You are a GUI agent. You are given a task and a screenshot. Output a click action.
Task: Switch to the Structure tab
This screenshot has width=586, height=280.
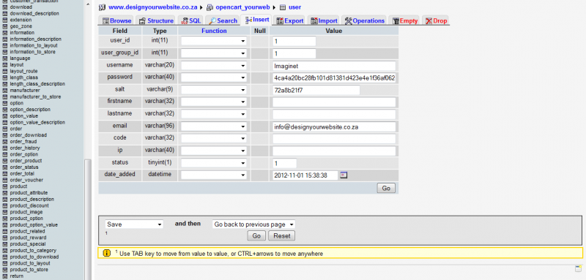point(156,20)
